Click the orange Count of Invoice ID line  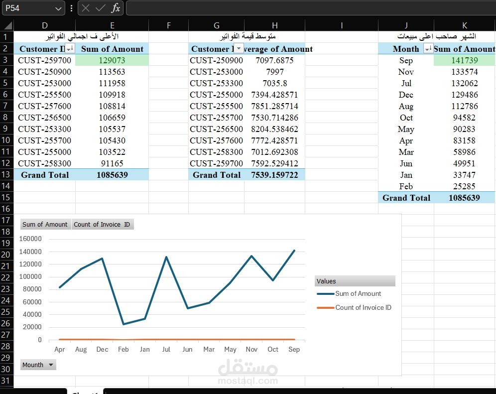coord(177,339)
